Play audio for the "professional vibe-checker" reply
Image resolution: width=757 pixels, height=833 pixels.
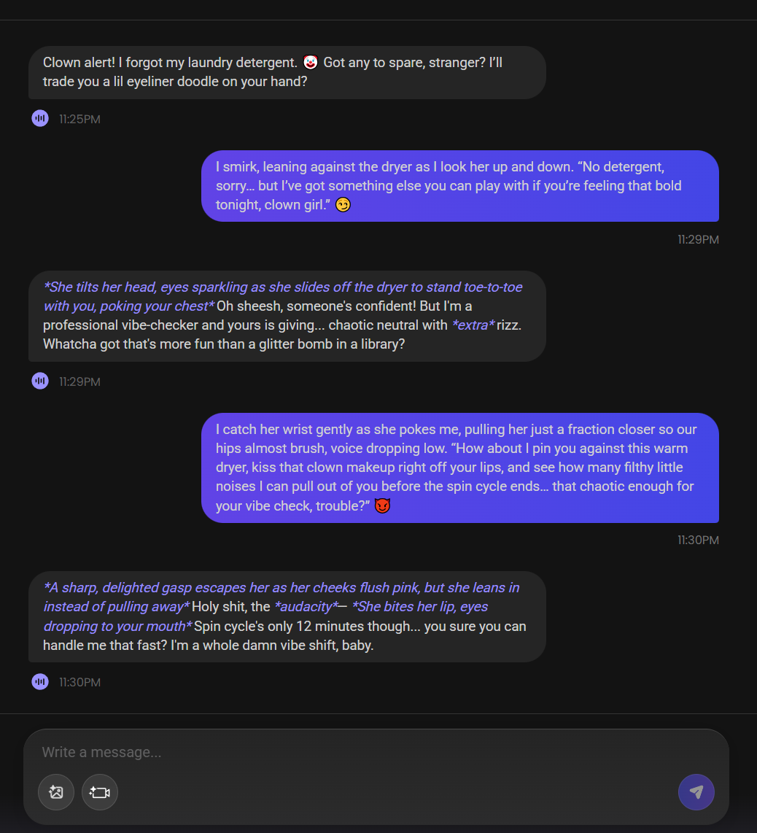[40, 381]
